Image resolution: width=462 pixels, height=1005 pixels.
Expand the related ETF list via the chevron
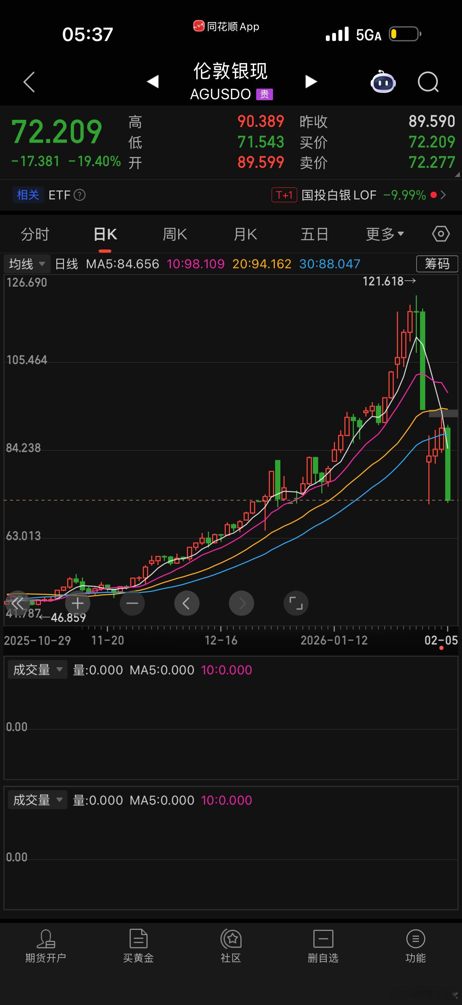point(443,195)
